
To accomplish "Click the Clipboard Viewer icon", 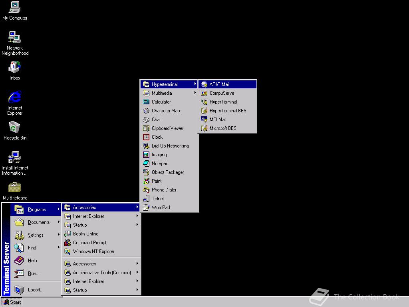I will [x=146, y=128].
